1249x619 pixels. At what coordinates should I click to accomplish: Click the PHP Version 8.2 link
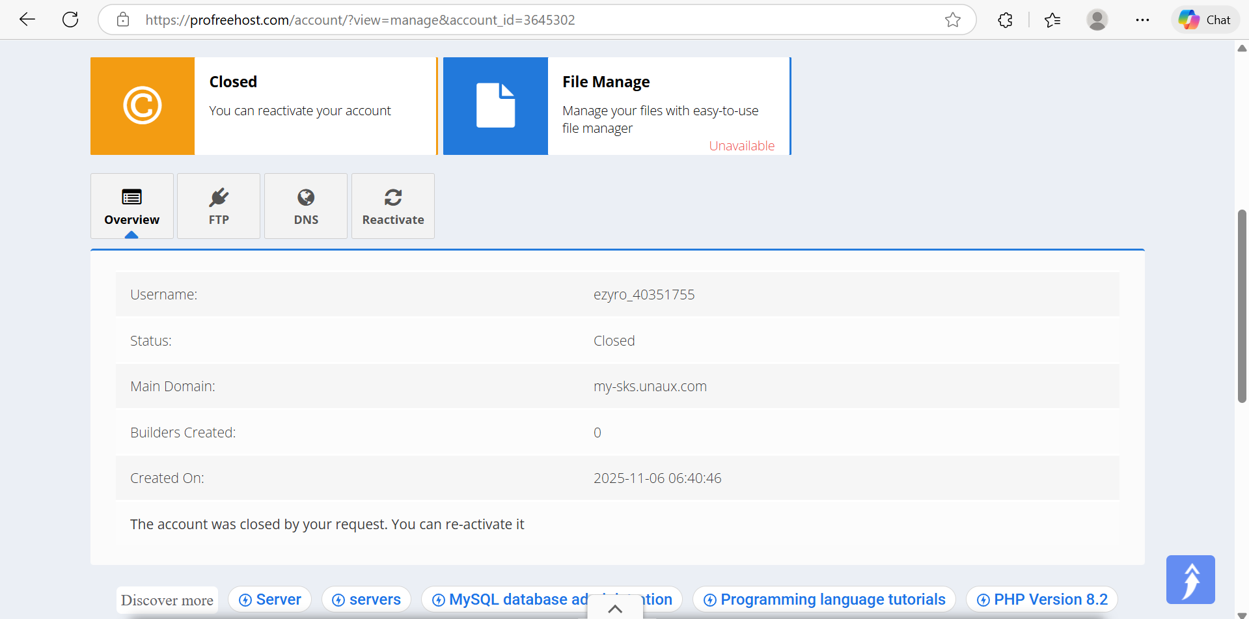(x=1042, y=599)
